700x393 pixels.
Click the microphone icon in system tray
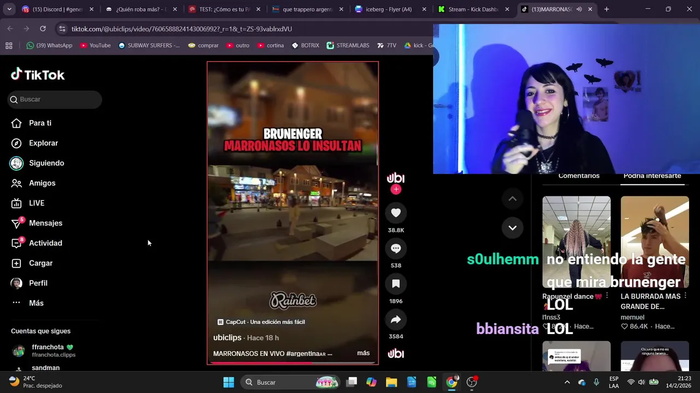[x=597, y=382]
